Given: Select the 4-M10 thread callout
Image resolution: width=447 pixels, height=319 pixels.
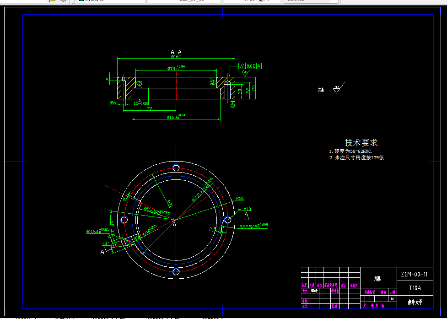Looking at the screenshot, I should click(244, 209).
